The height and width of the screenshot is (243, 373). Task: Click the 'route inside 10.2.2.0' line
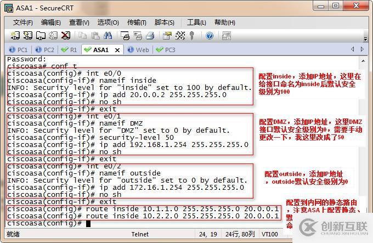click(143, 216)
